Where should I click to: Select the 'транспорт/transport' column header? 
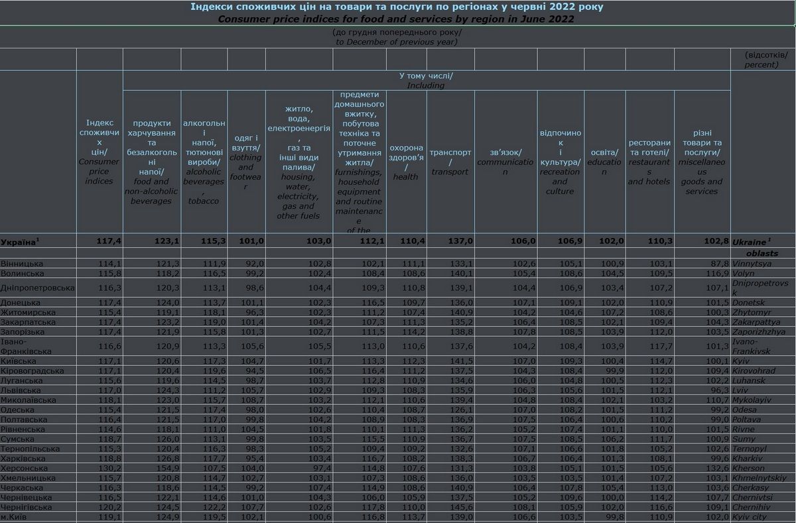pos(450,162)
